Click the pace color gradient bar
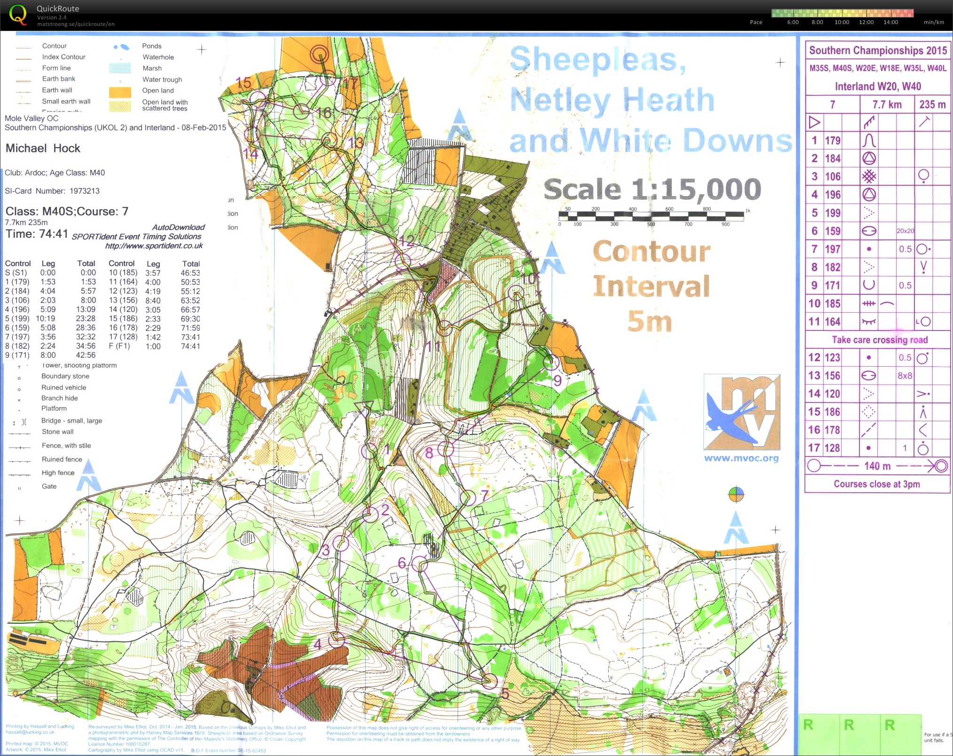Viewport: 953px width, 756px height. click(x=843, y=13)
